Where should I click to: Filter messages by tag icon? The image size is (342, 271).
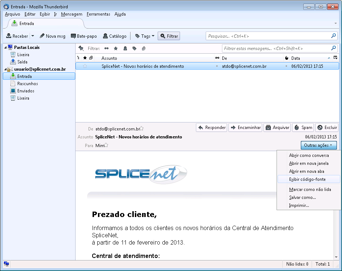pos(134,49)
